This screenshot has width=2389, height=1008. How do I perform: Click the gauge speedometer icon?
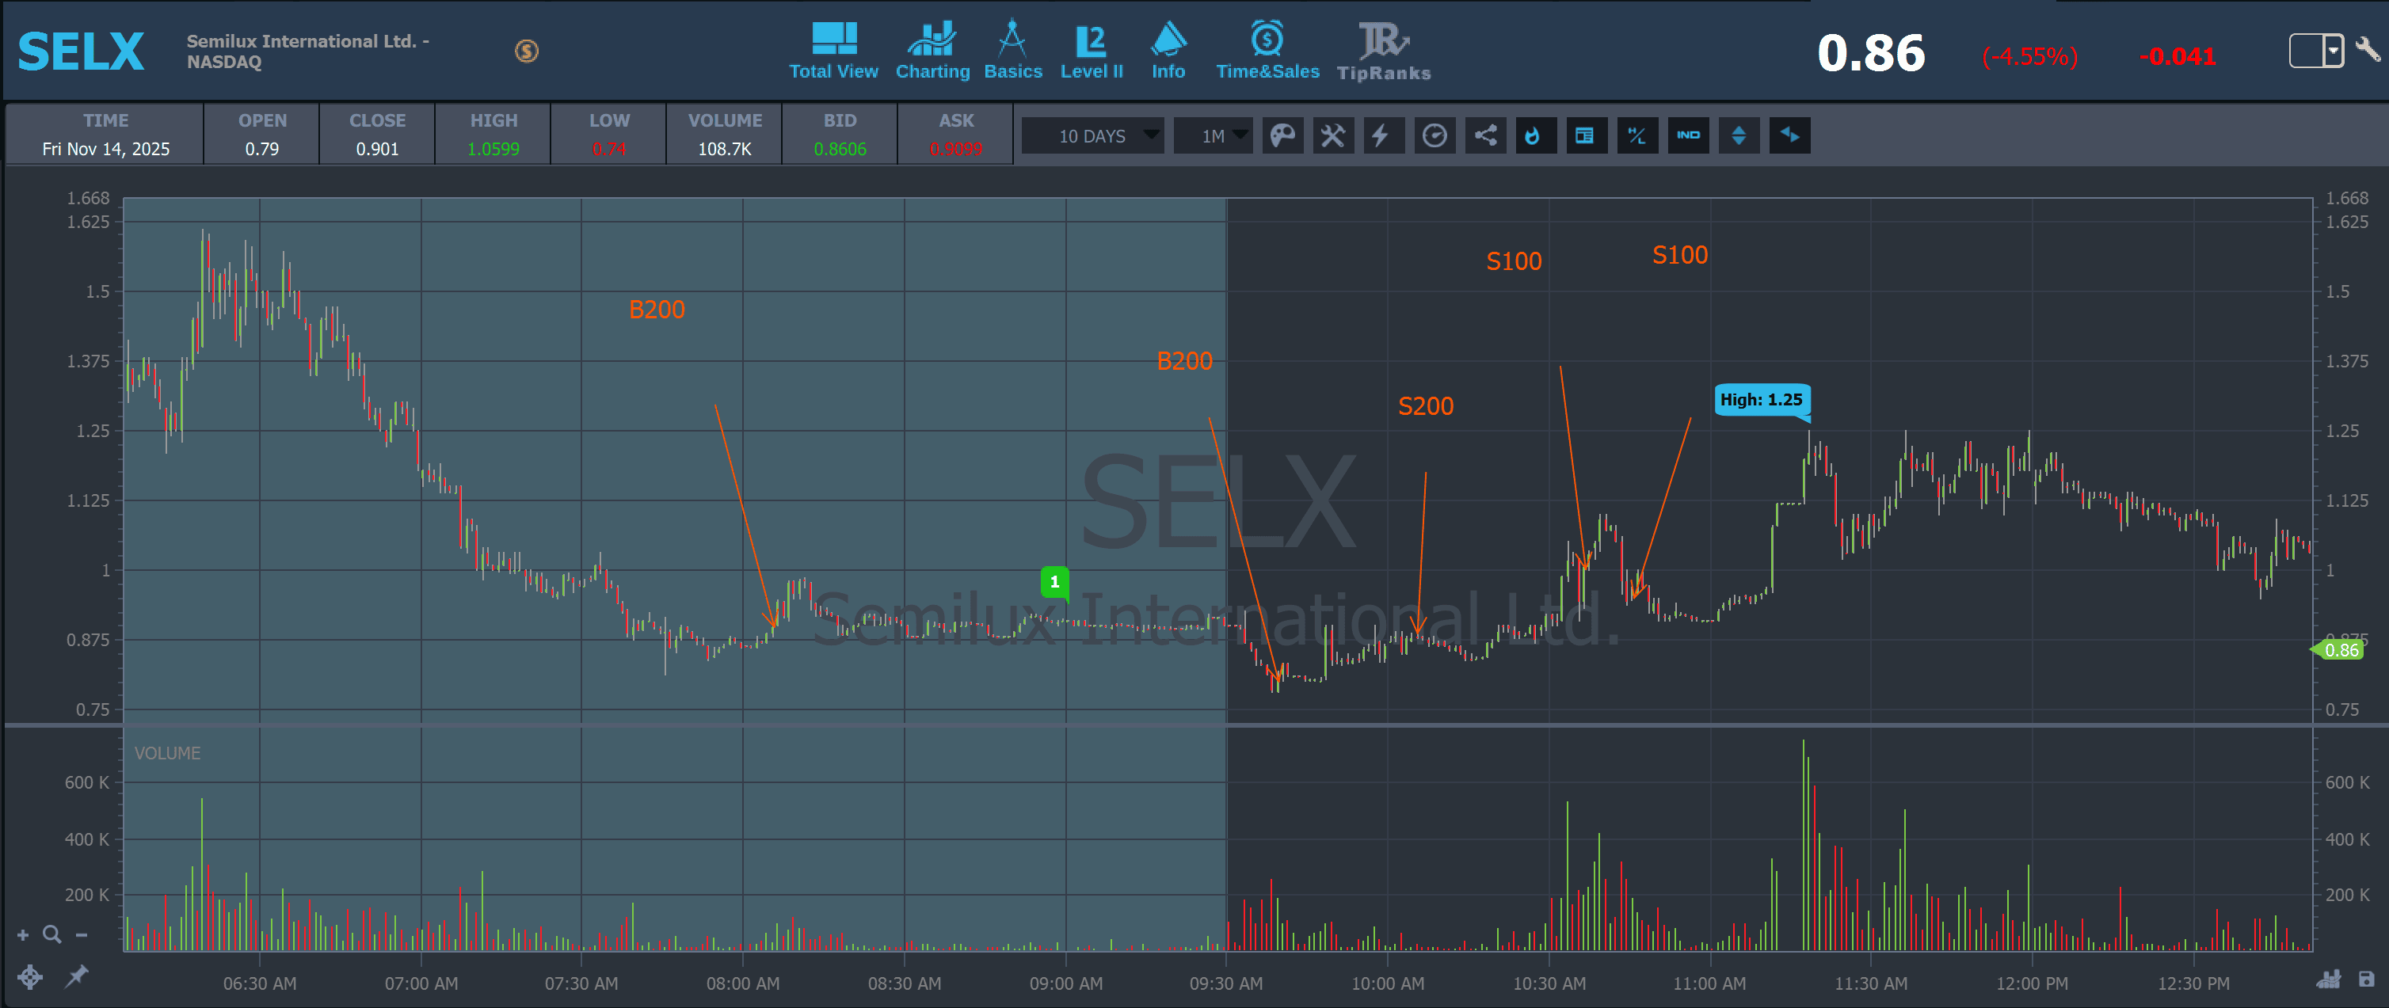(1434, 136)
